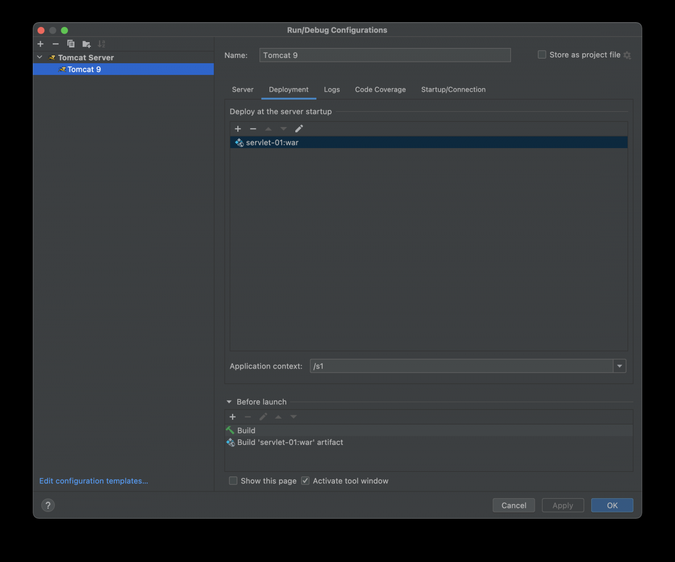Open the Application context dropdown arrow

(620, 366)
